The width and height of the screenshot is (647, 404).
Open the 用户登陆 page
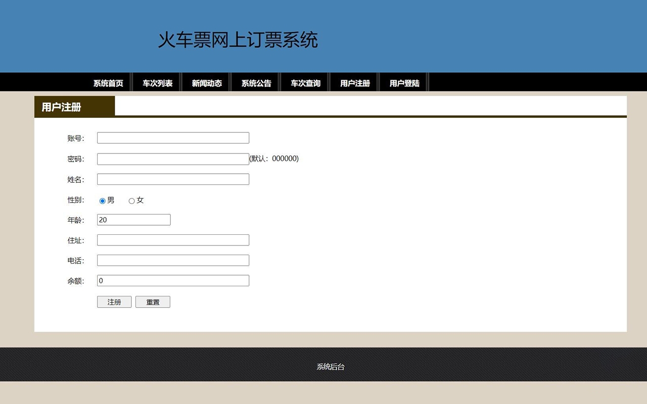404,83
